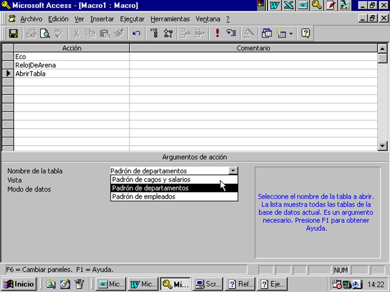The width and height of the screenshot is (390, 292).
Task: Click the rightmost Office shortcut bar icon
Action: tap(345, 5)
